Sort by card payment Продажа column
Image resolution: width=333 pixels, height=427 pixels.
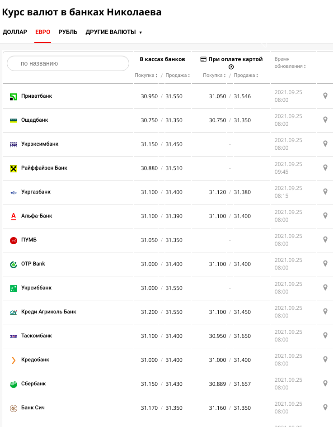246,75
